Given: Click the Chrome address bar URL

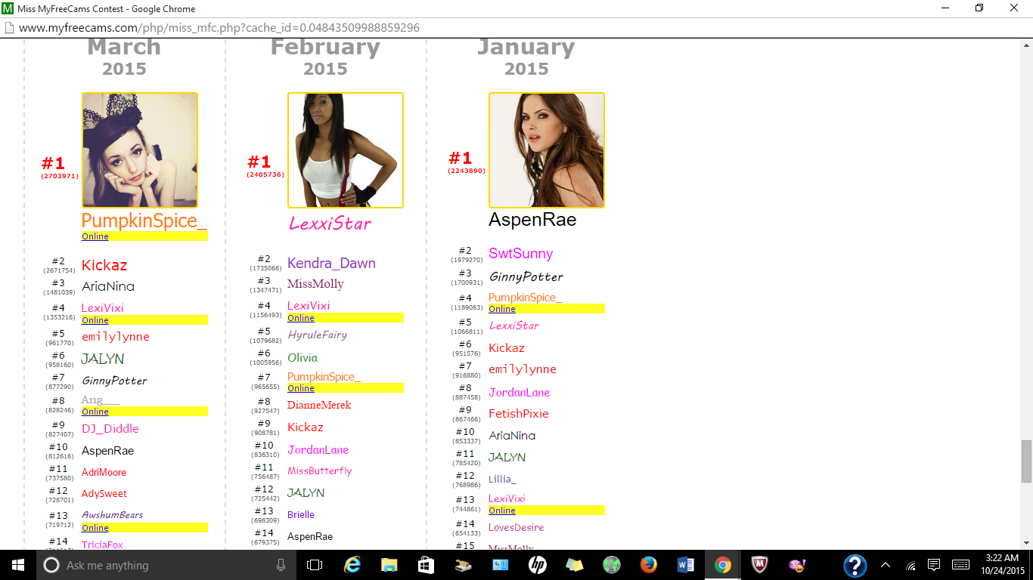Looking at the screenshot, I should click(219, 28).
